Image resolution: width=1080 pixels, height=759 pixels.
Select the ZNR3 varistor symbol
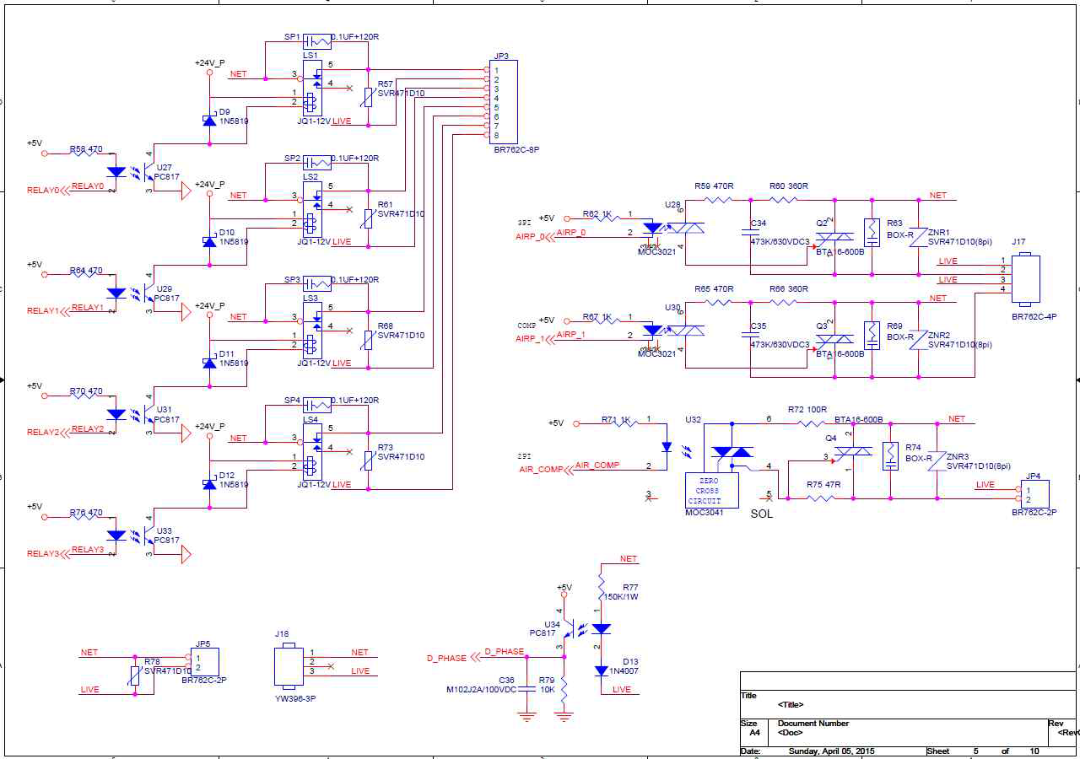(x=936, y=460)
